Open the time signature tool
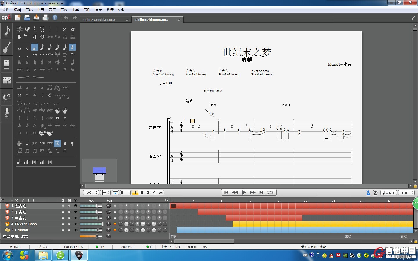 coord(35,29)
